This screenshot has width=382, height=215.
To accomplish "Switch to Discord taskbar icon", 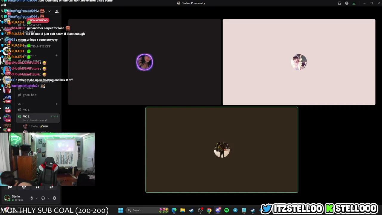I will (x=218, y=210).
